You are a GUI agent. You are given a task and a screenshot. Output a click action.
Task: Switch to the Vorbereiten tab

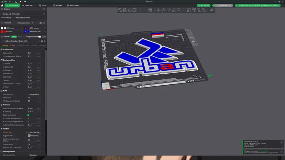12,5
